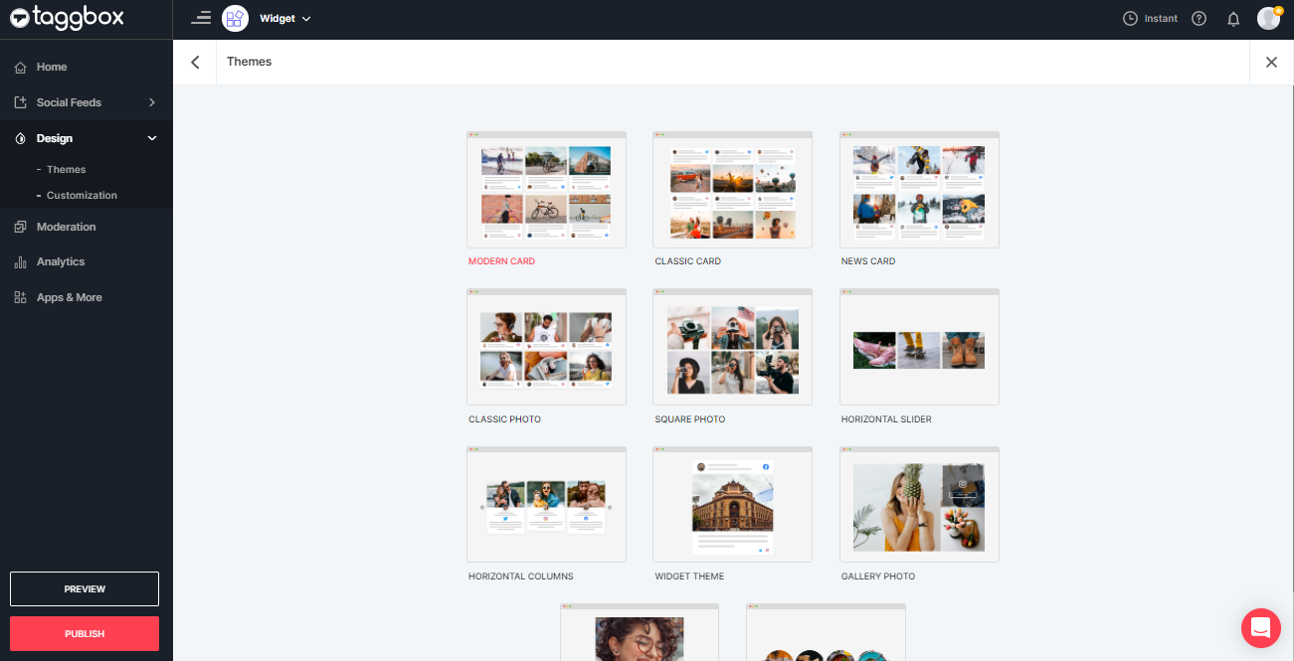1294x661 pixels.
Task: Expand Social Feeds with its arrow
Action: coord(151,102)
